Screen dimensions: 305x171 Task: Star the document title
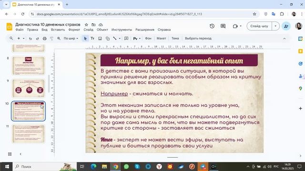coord(86,25)
